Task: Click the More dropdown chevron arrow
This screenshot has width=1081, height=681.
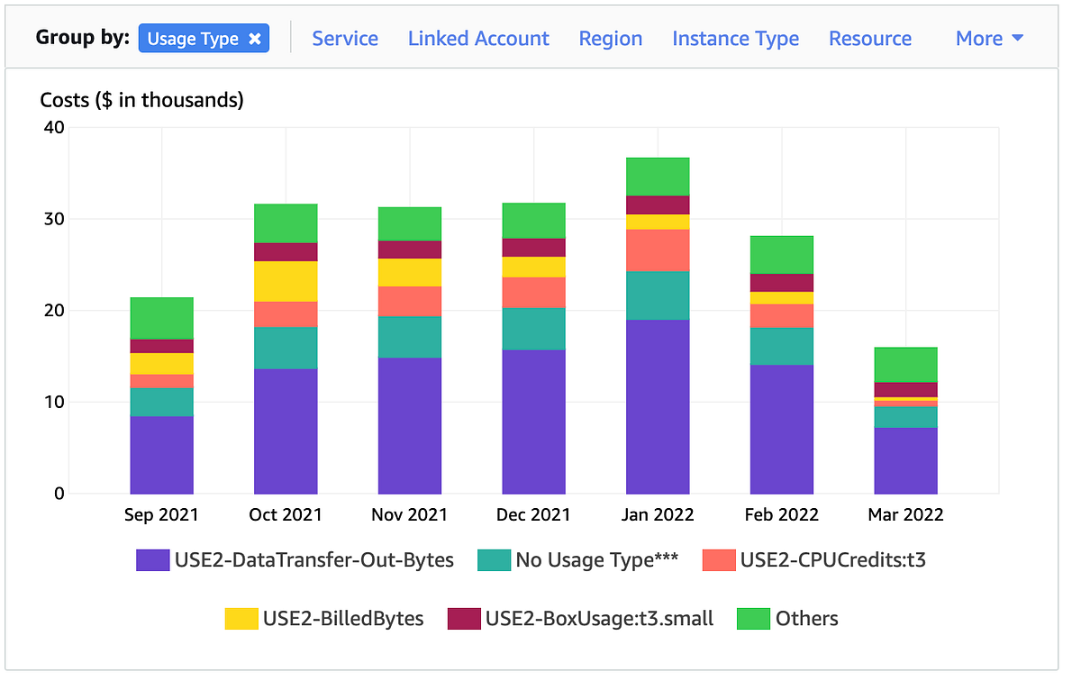Action: click(1018, 39)
